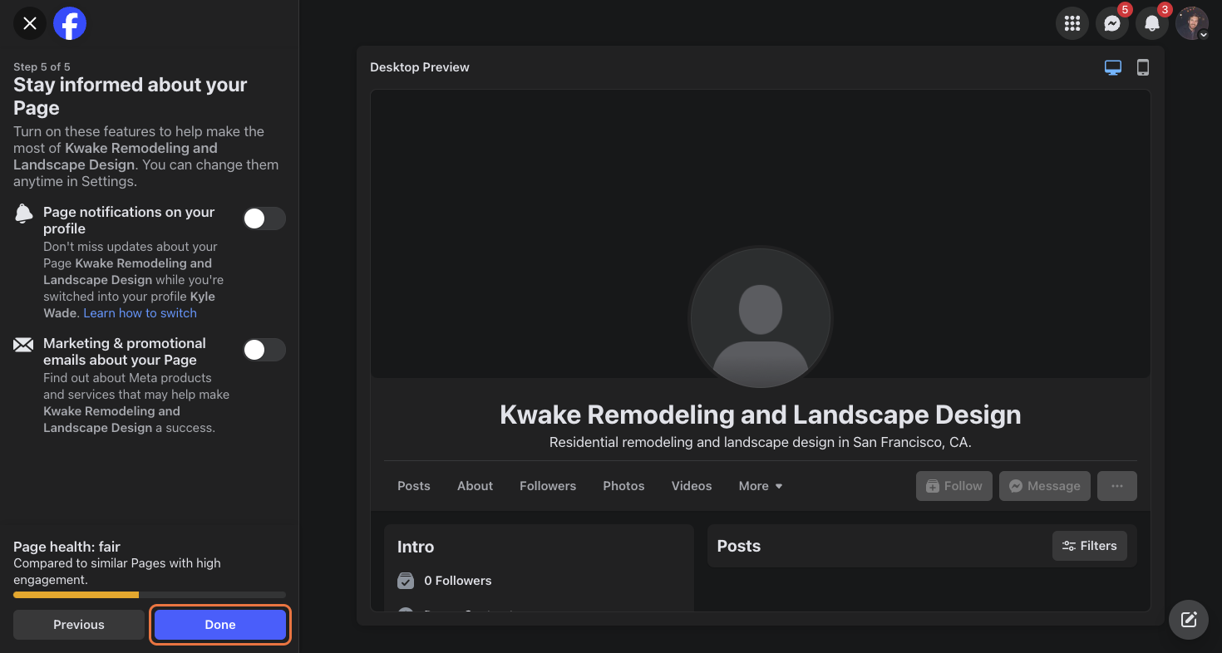Click the Follow button in preview
Screen dimensions: 1222x653
(x=954, y=486)
